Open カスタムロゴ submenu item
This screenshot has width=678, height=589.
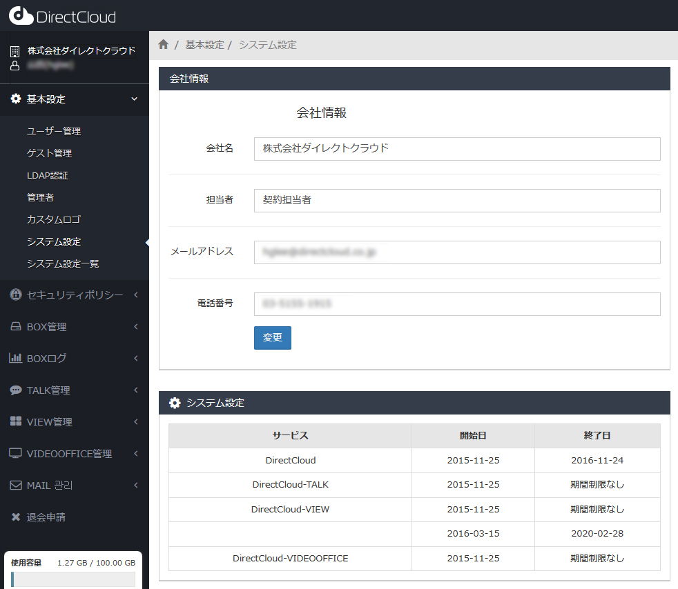pyautogui.click(x=54, y=219)
